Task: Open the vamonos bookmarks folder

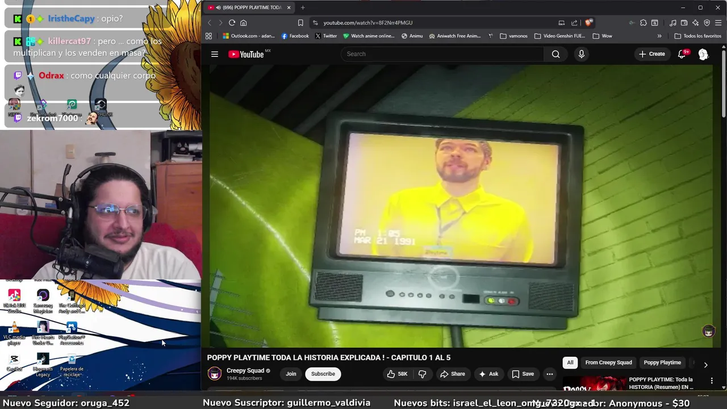Action: (513, 36)
